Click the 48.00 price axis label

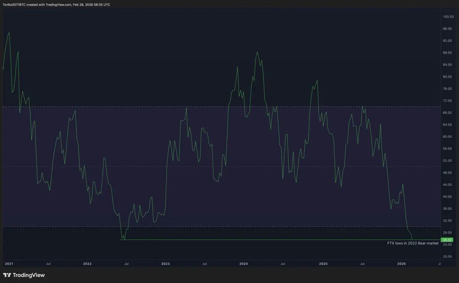[x=448, y=172]
